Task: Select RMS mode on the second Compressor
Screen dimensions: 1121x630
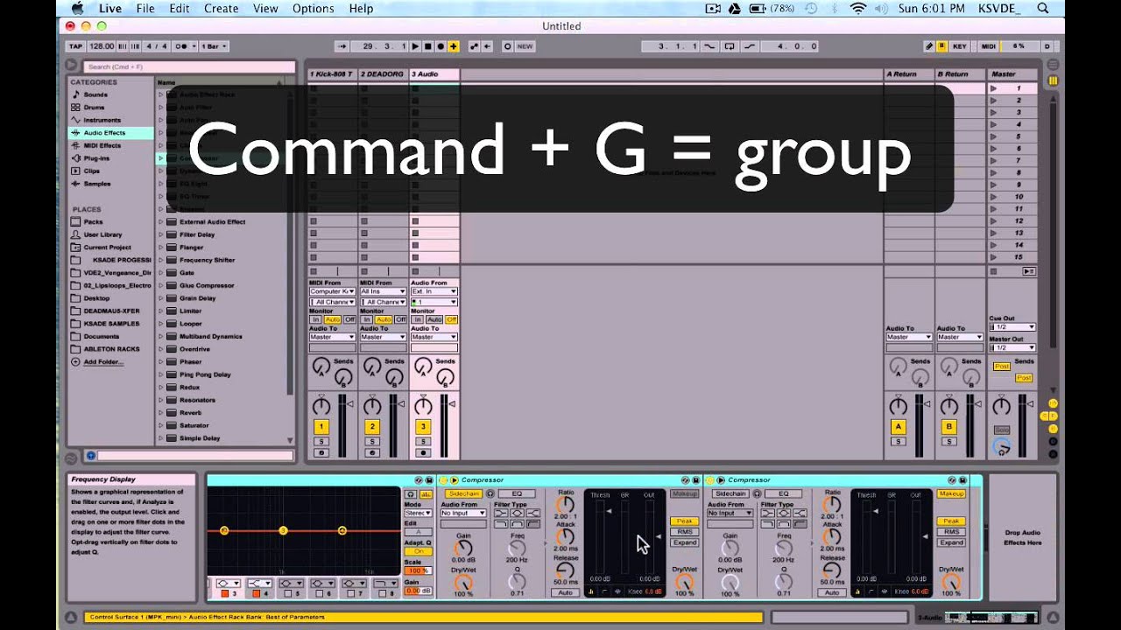Action: (x=951, y=532)
